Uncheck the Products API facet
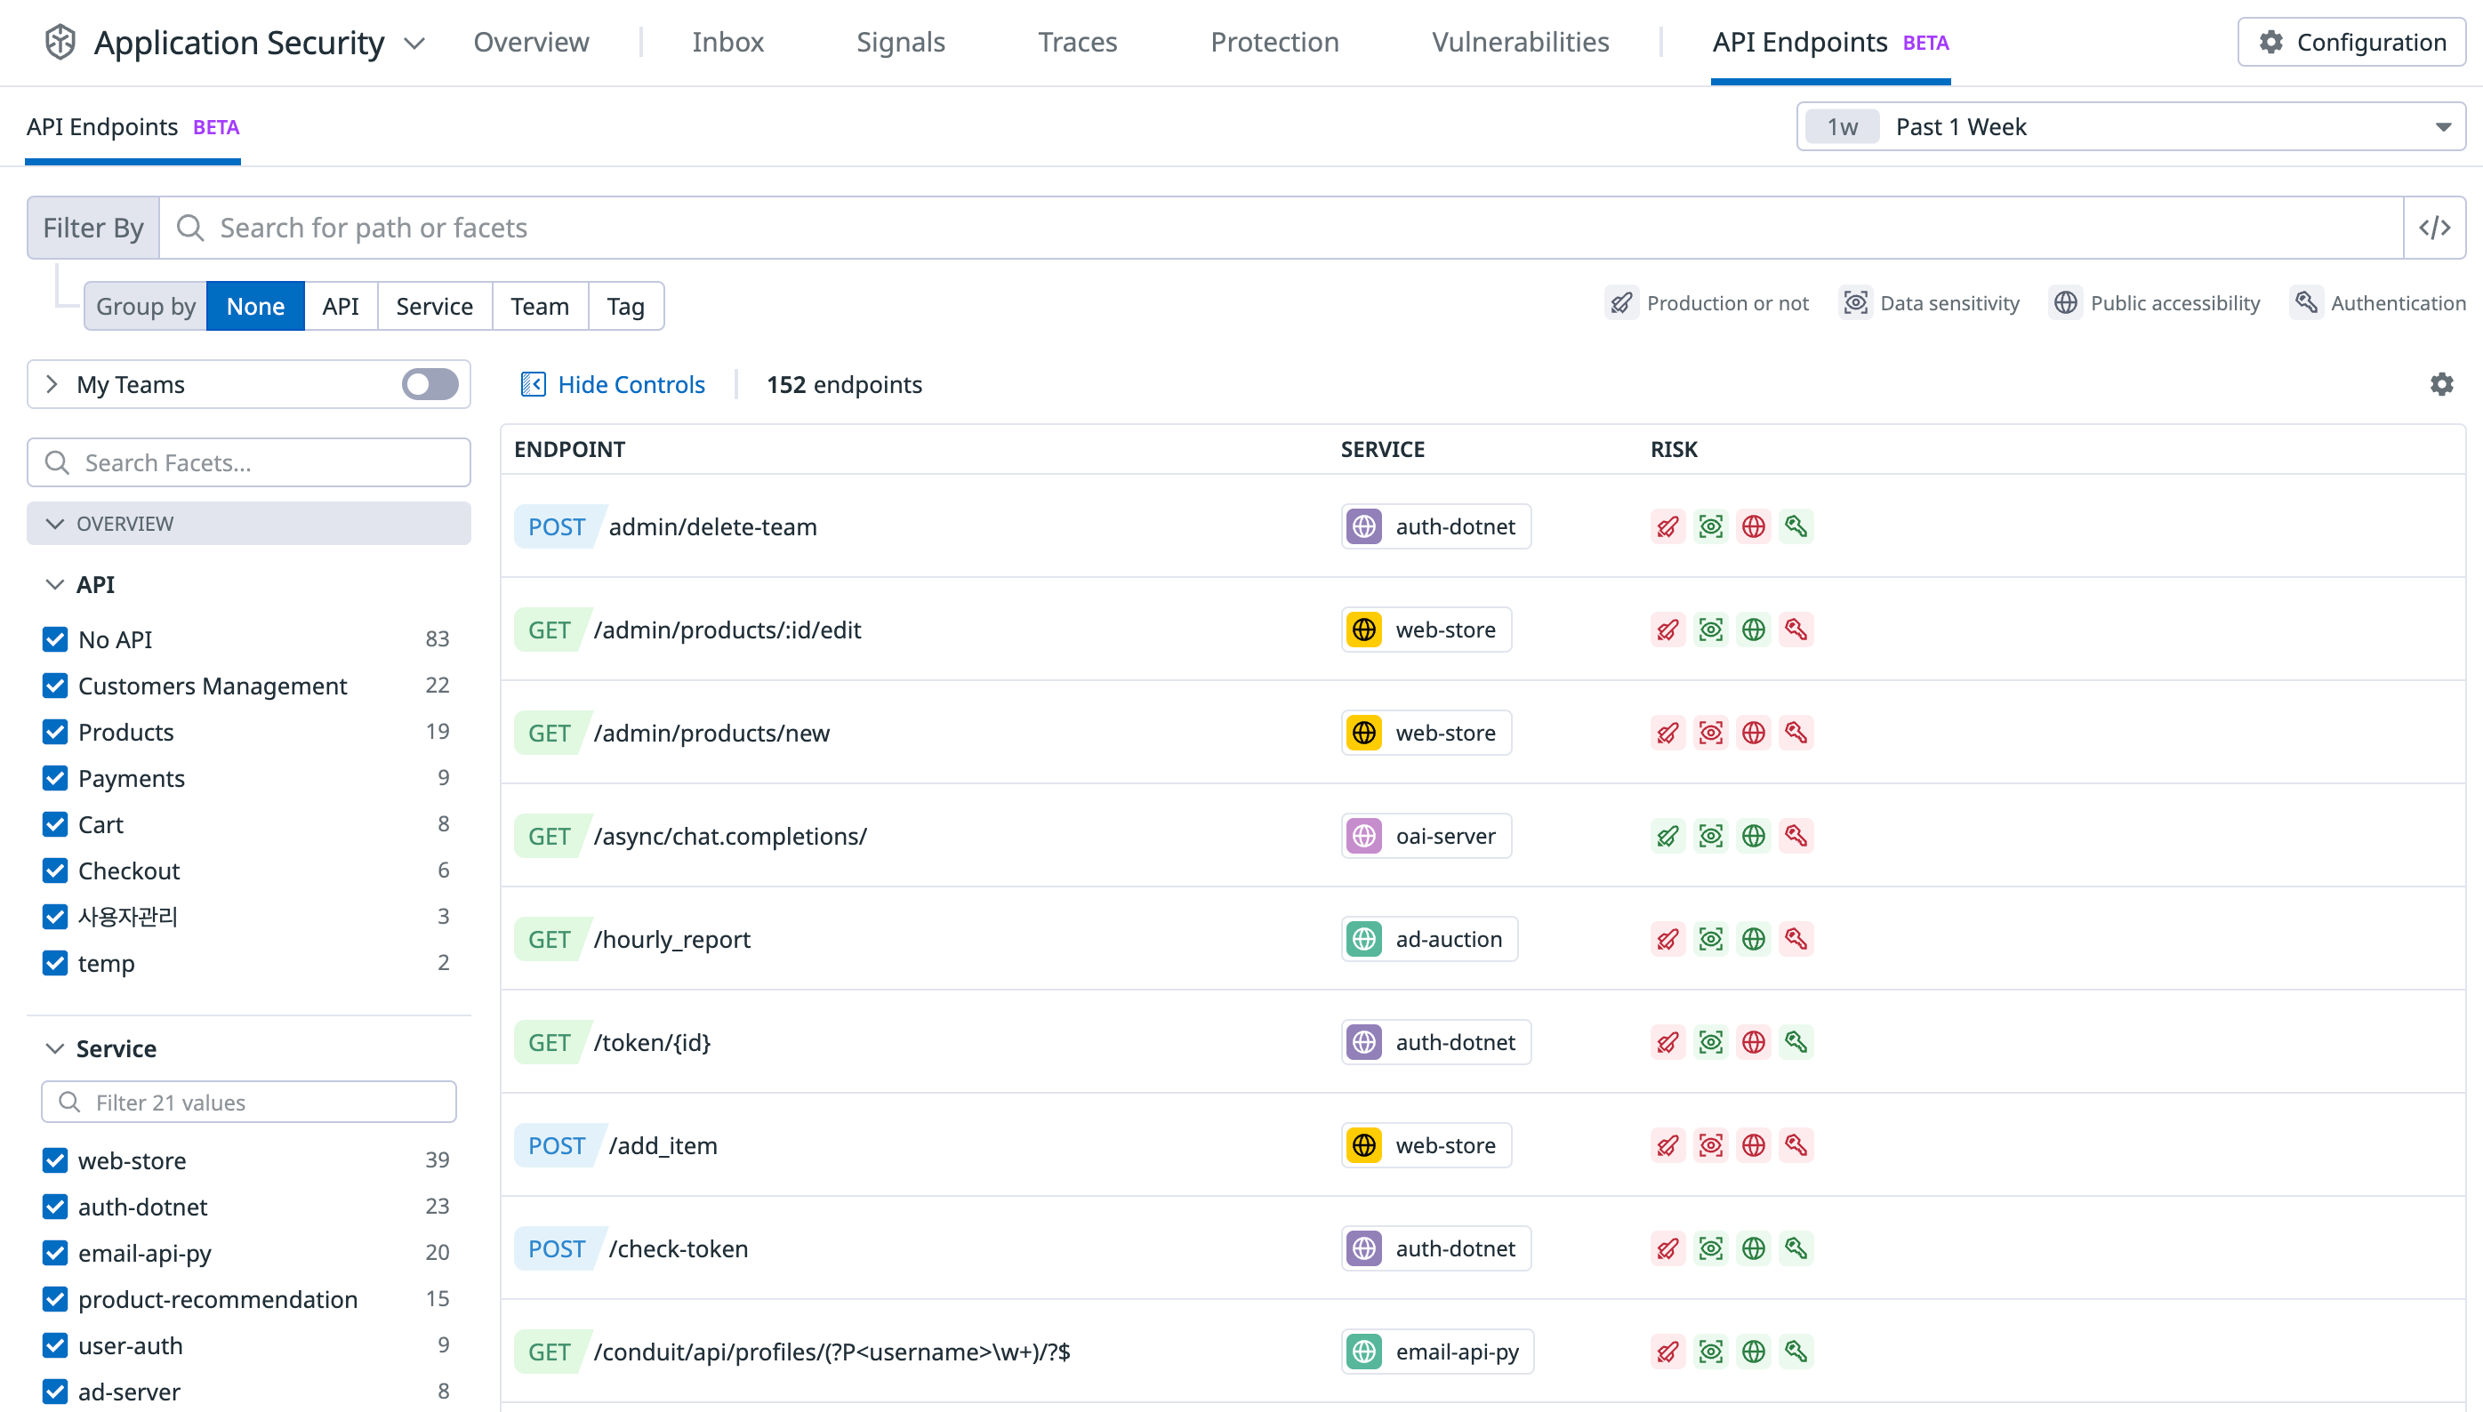The height and width of the screenshot is (1412, 2483). [x=55, y=731]
